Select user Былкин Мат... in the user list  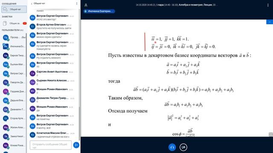coord(14,64)
